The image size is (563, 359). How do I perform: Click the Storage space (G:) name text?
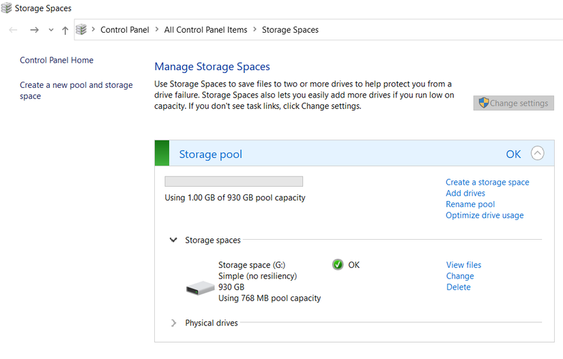[252, 265]
